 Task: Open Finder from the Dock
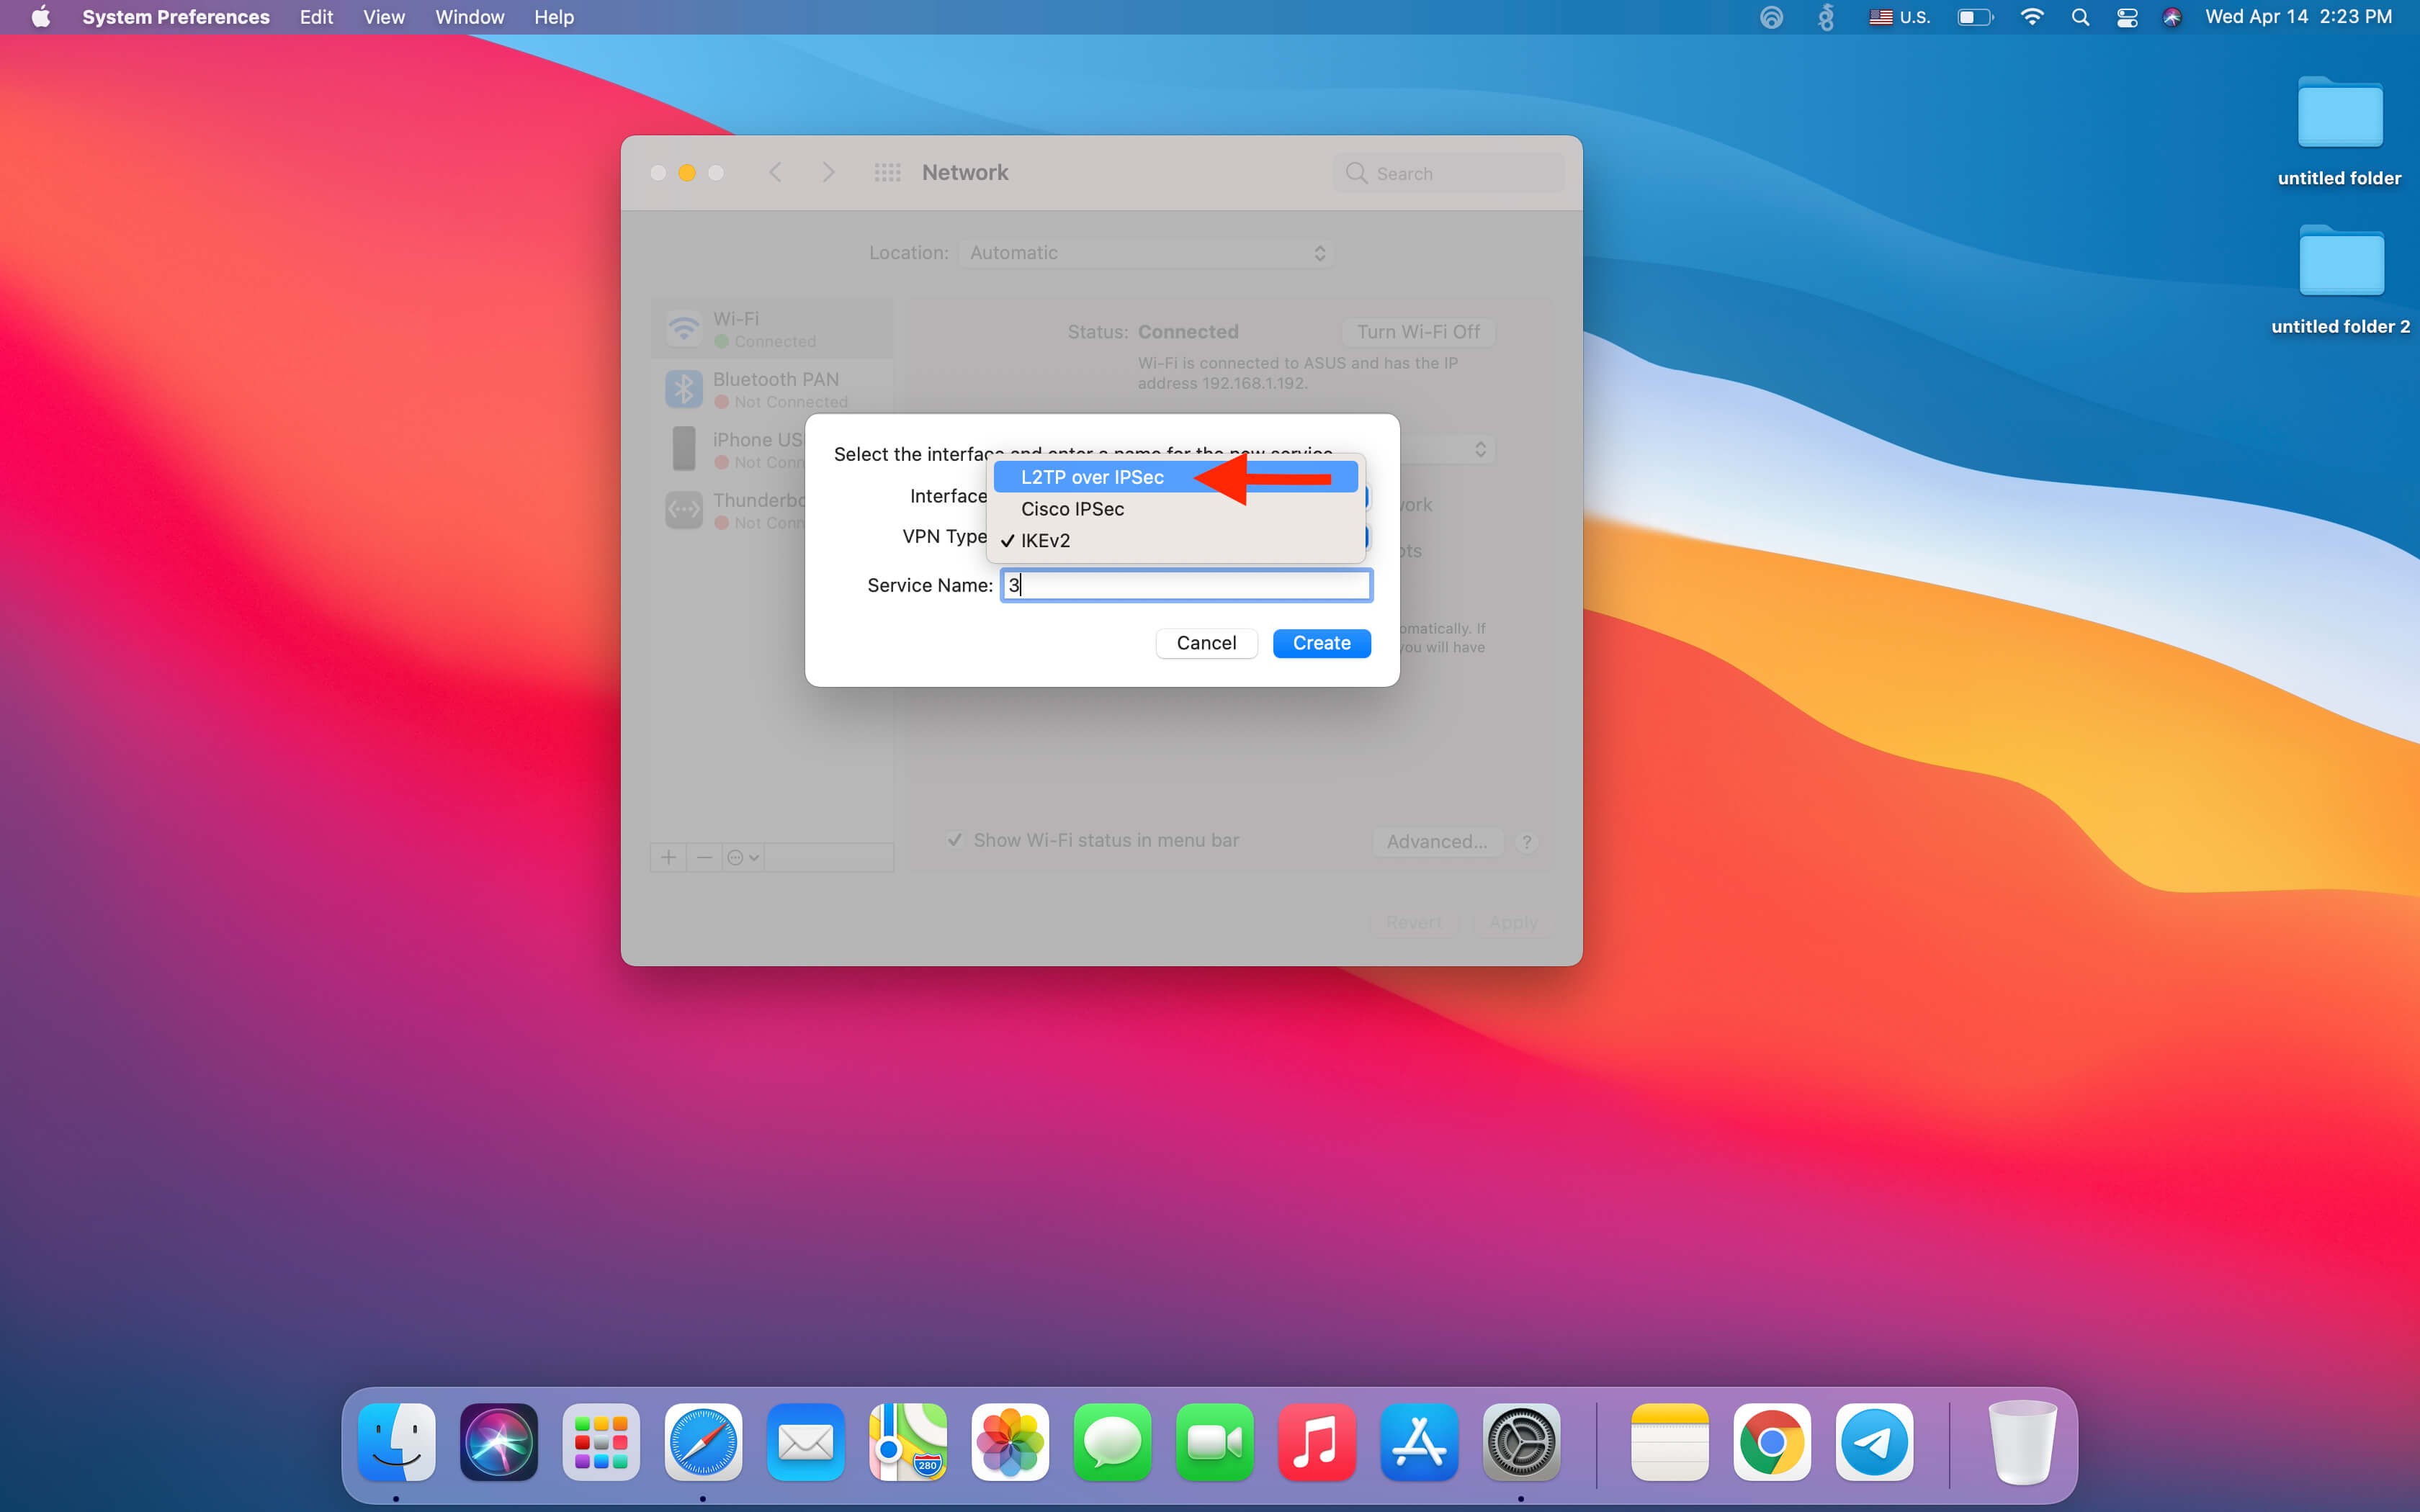(396, 1442)
